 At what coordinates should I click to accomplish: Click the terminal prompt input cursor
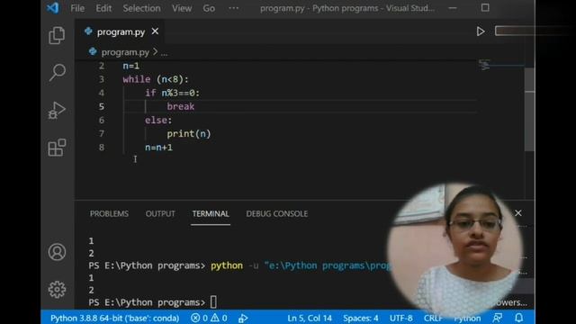(213, 302)
